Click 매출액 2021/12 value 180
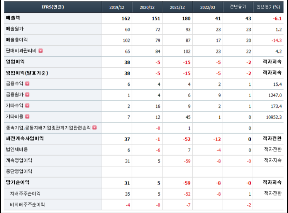Image resolution: width=288 pixels, height=213 pixels. coord(186,18)
